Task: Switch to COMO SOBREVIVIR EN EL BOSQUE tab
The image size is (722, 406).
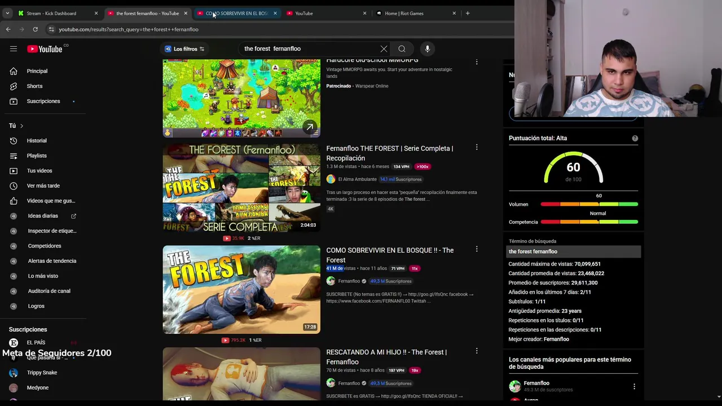Action: (236, 13)
